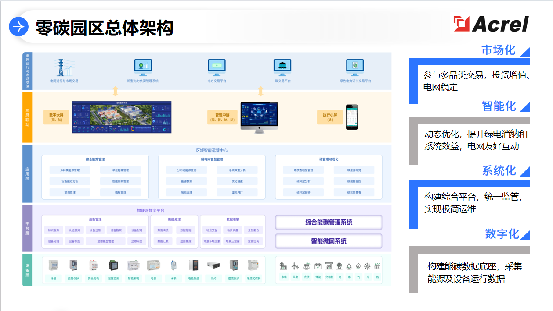This screenshot has width=553, height=311.
Task: Select the 虚拟电厂 module box
Action: tap(237, 192)
